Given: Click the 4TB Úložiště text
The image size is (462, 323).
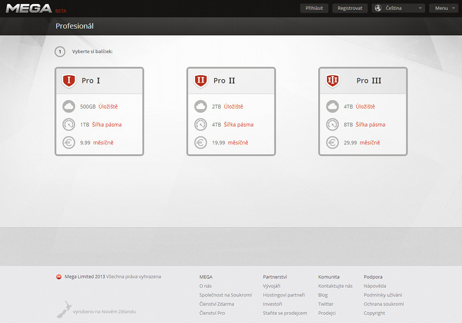Looking at the screenshot, I should (359, 107).
